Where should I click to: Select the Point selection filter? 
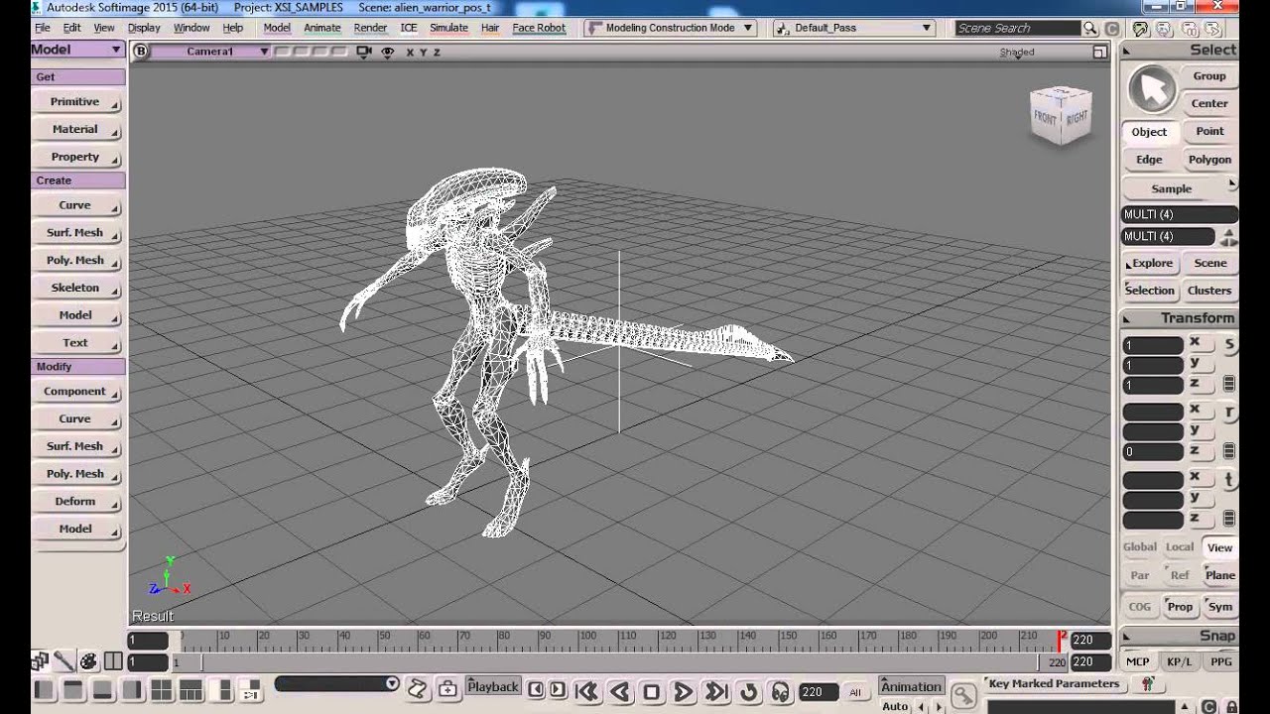[x=1209, y=131]
